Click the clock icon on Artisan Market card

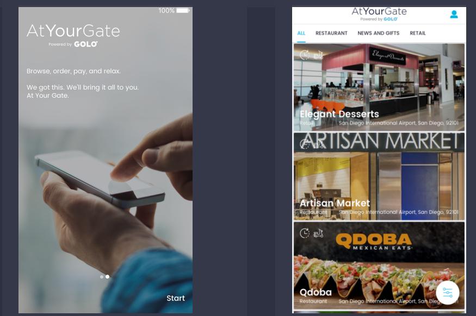(x=305, y=144)
